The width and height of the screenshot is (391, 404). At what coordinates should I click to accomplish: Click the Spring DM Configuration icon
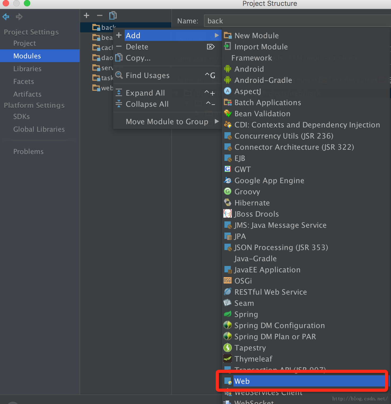coord(228,325)
